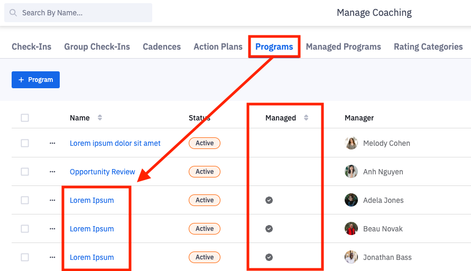
Task: Click Anh Nguyen's avatar picture
Action: 351,172
